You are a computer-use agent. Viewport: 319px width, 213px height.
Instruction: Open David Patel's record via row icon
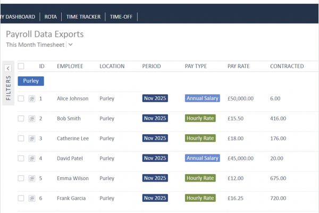coord(32,158)
